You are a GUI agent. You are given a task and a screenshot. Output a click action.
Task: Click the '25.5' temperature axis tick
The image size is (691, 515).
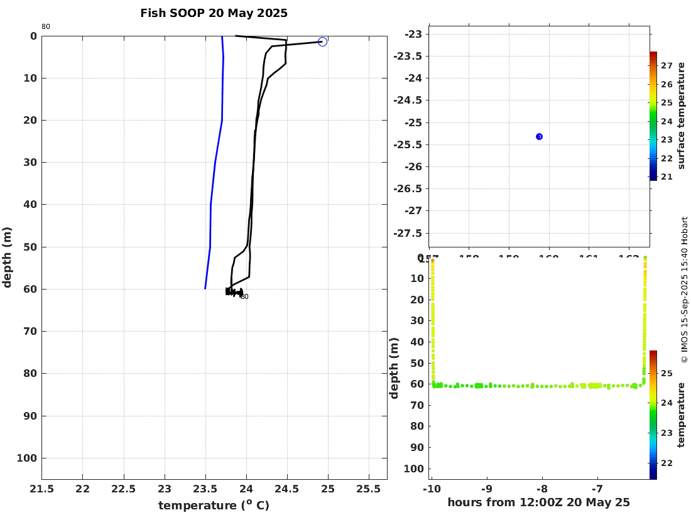pos(369,489)
